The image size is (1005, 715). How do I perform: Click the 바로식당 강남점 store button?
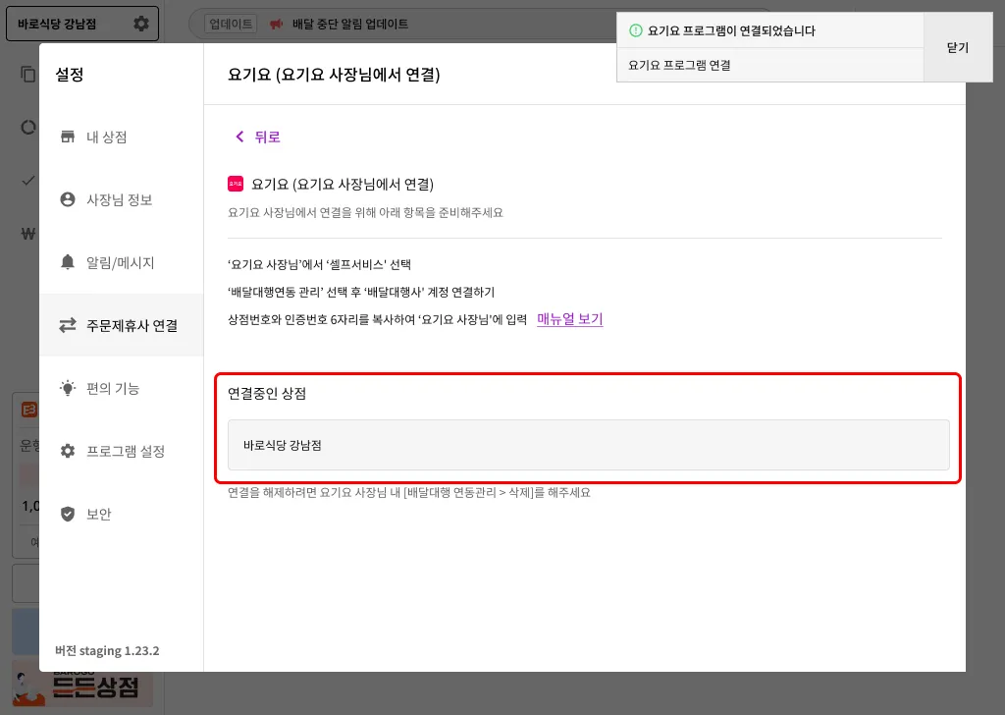click(x=82, y=24)
